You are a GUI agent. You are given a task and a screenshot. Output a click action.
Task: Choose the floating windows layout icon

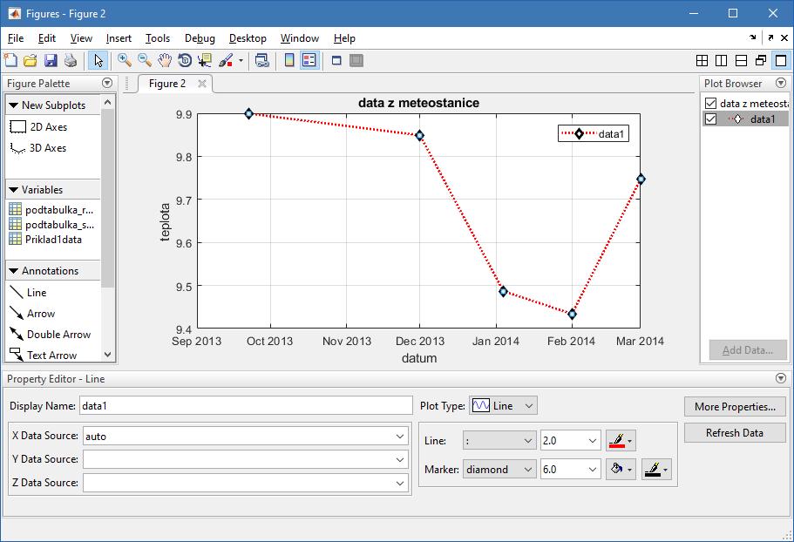click(761, 61)
